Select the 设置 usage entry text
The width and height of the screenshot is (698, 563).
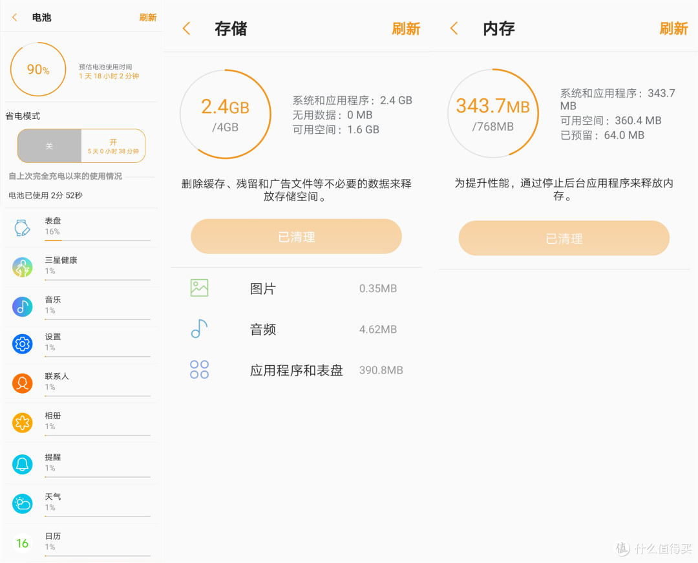[53, 337]
